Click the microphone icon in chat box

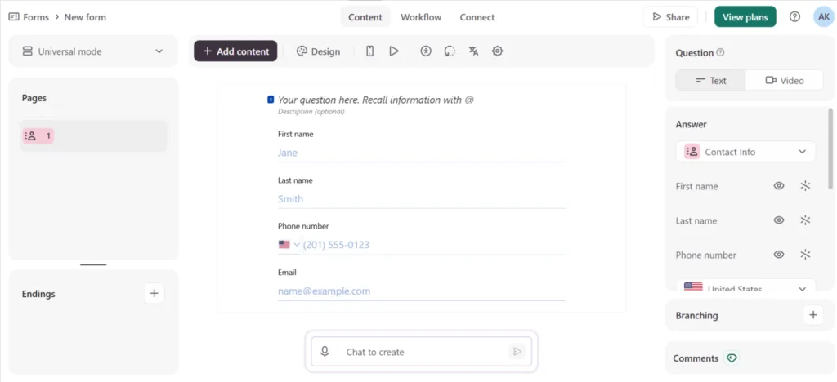coord(325,352)
